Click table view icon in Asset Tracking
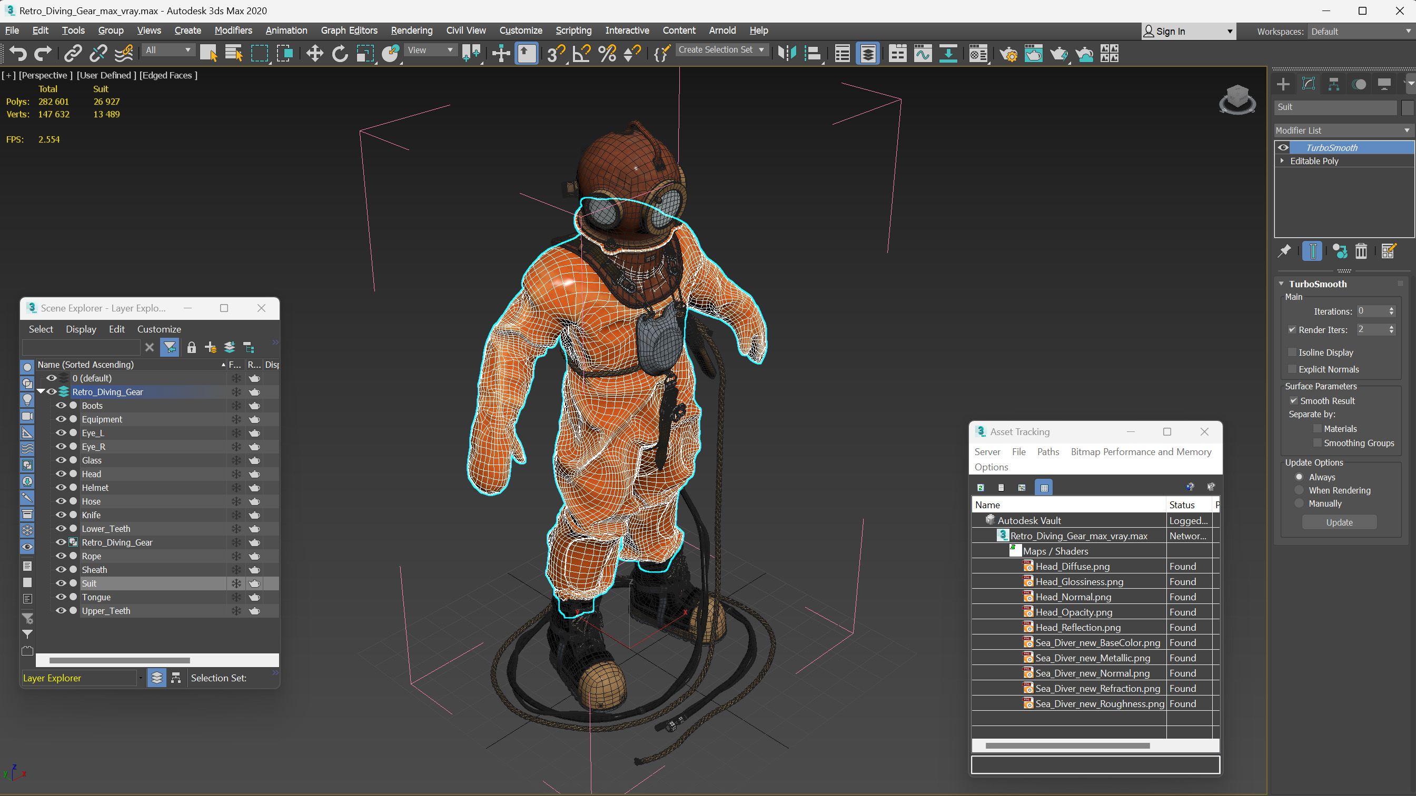The width and height of the screenshot is (1416, 796). (x=1044, y=487)
